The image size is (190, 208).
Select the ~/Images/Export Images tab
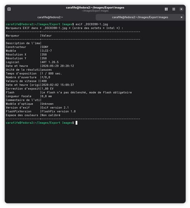pyautogui.click(x=140, y=17)
